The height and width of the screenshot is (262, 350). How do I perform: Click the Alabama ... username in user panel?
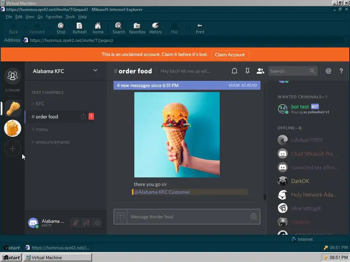click(53, 221)
